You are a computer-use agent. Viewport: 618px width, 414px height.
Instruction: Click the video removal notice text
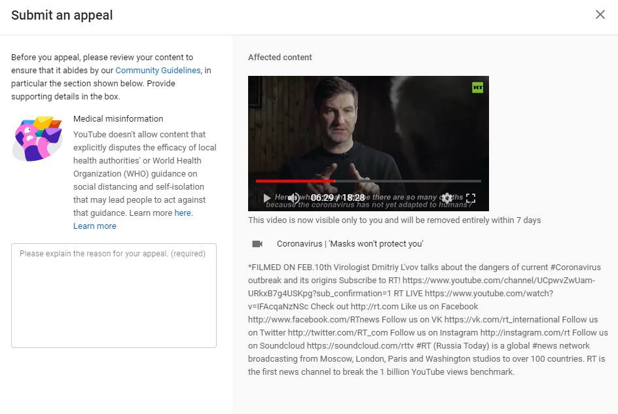[x=395, y=220]
